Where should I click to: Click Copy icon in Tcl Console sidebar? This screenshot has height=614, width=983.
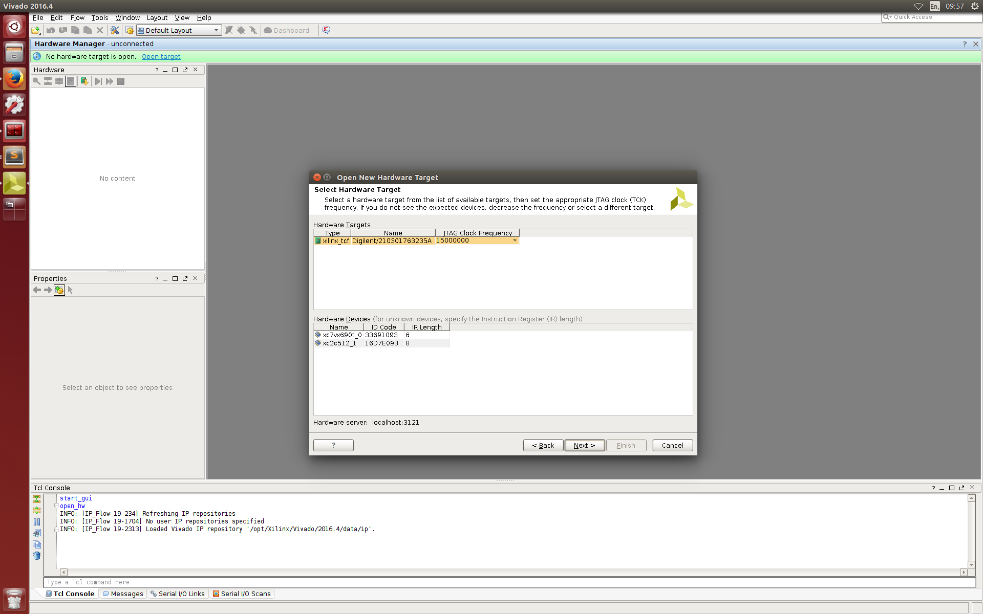click(37, 544)
